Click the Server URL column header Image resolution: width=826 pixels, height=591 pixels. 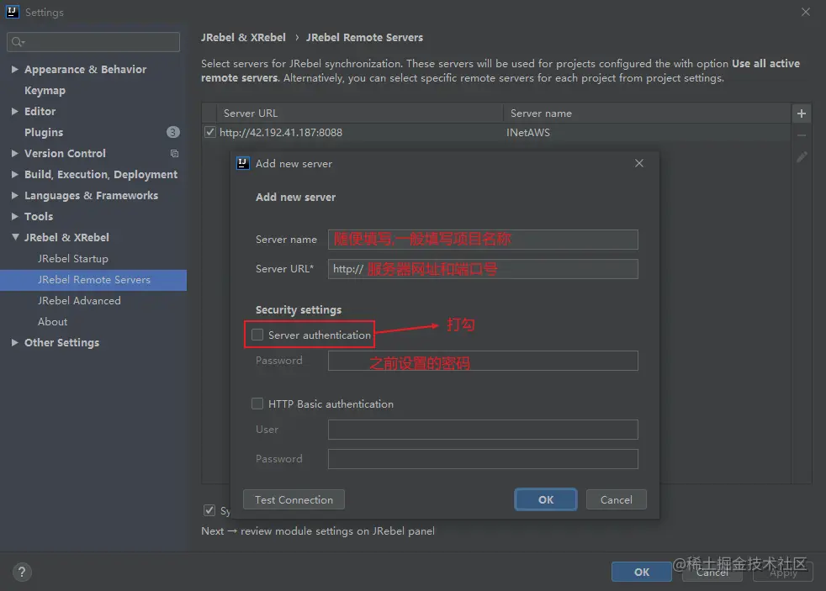click(359, 113)
